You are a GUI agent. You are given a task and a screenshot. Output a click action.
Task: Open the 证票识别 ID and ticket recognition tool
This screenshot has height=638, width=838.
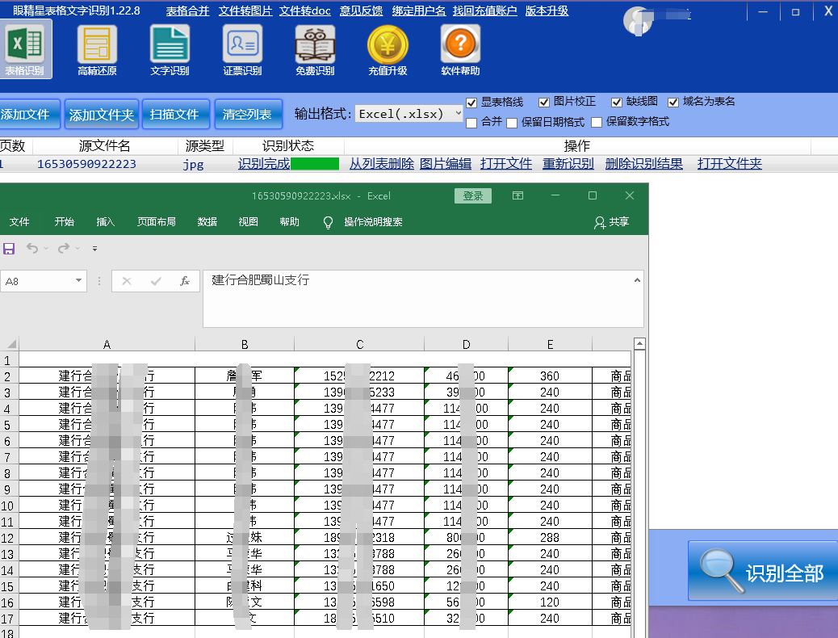(242, 50)
